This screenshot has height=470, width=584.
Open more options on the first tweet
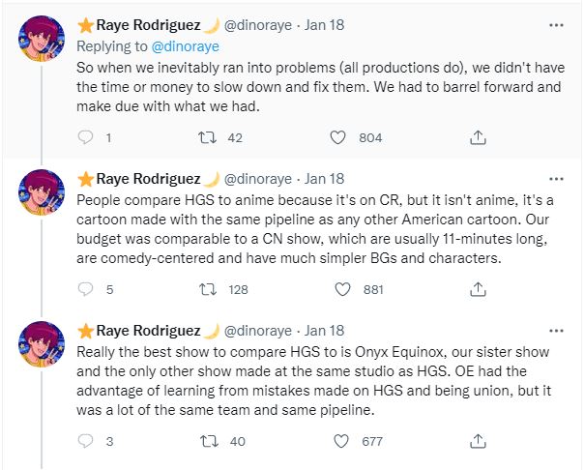pos(555,25)
